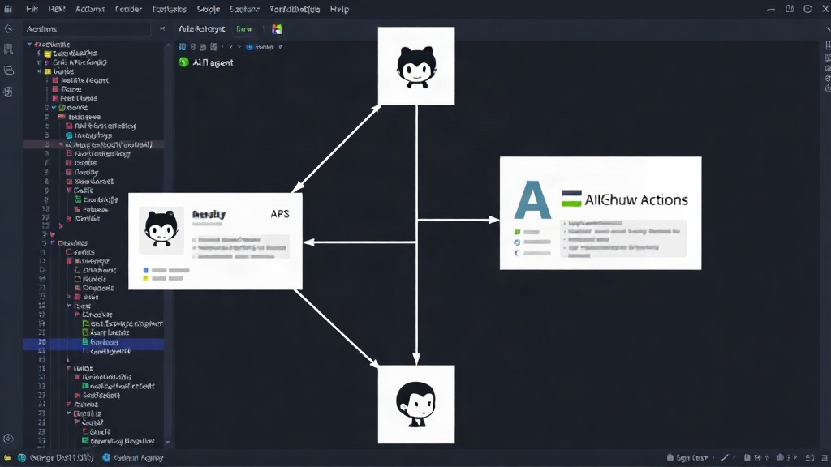
Task: Click the multicolored square icon beside the run button
Action: point(277,29)
